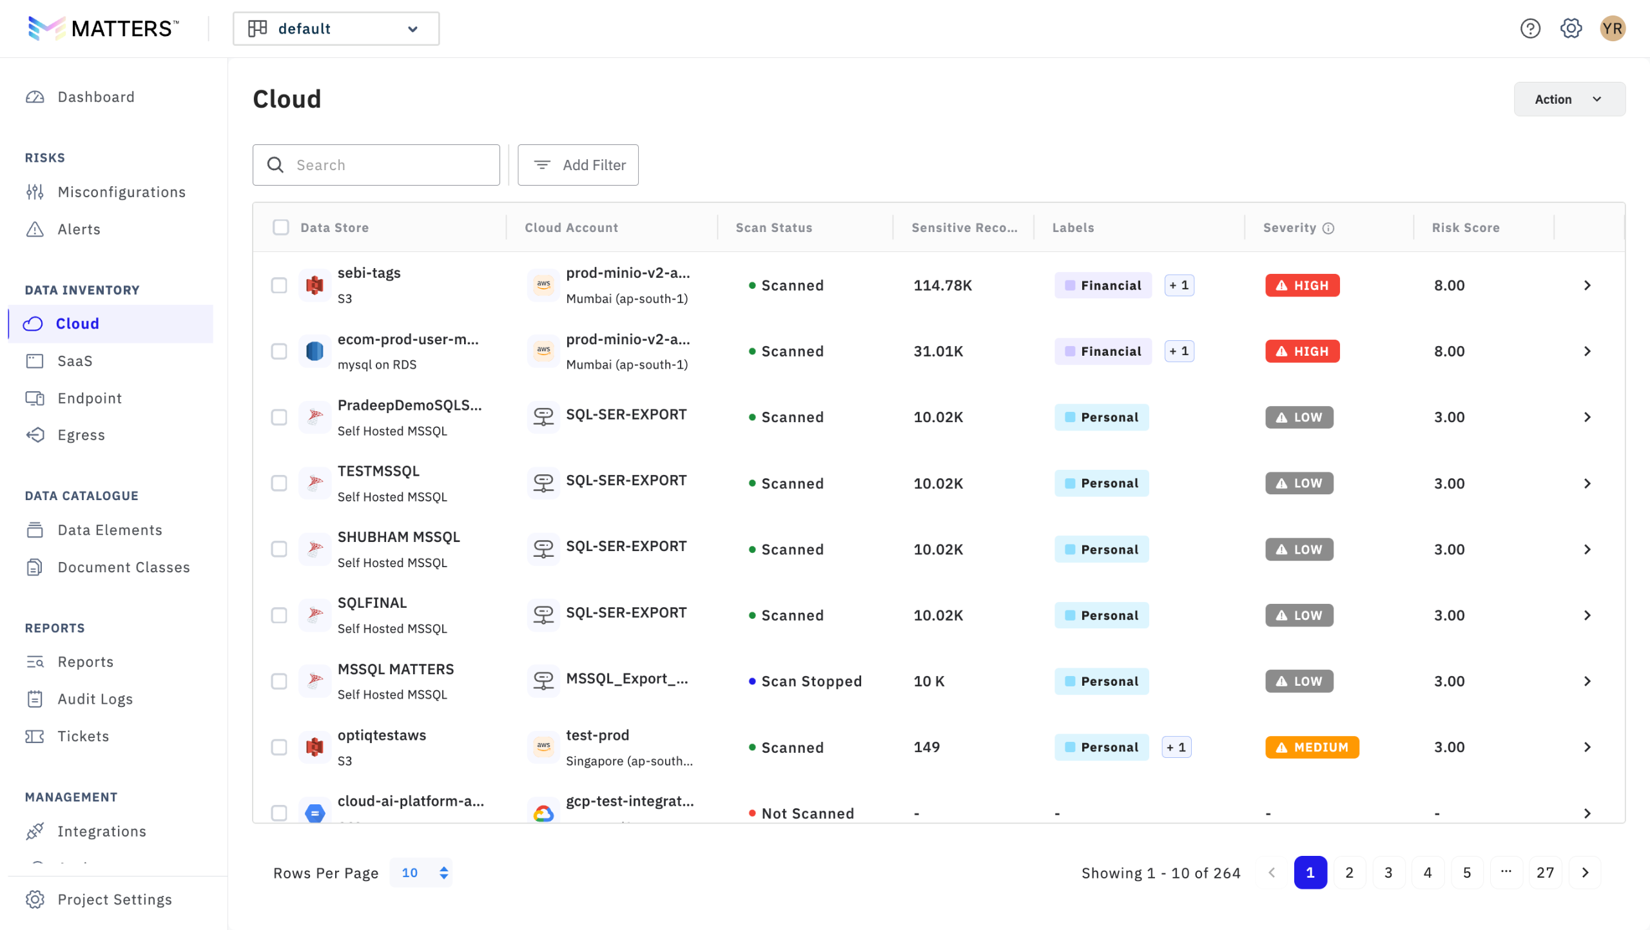
Task: Click the Severity info icon
Action: (x=1328, y=228)
